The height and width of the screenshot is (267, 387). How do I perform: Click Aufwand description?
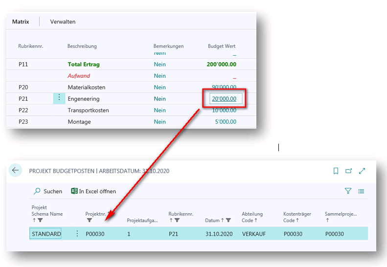coord(79,76)
